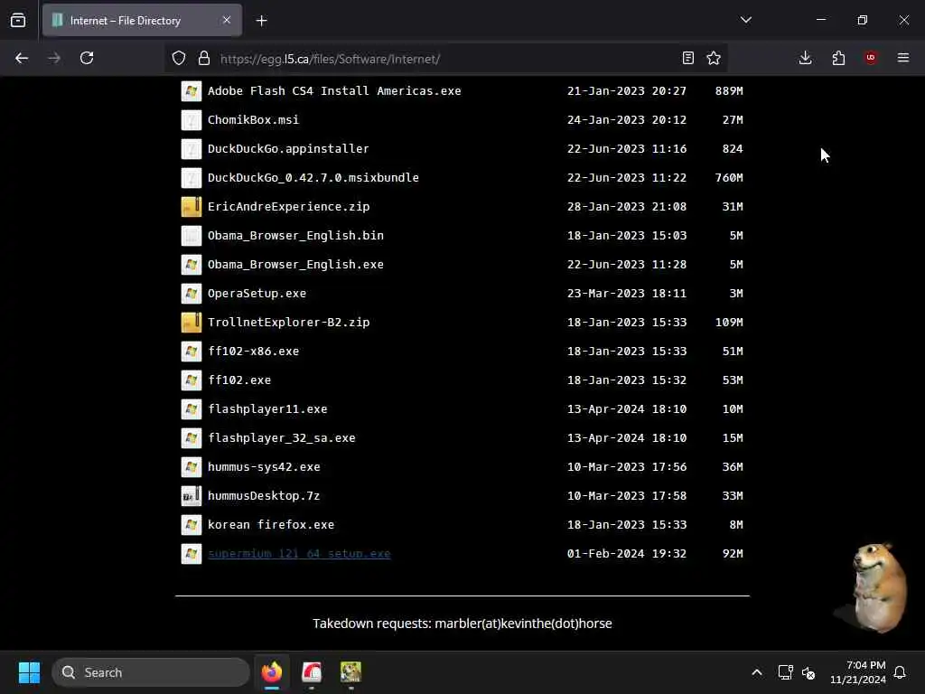925x694 pixels.
Task: Open the Firefox application menu
Action: pyautogui.click(x=903, y=58)
